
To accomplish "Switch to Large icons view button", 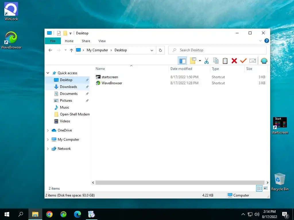I will coord(266,188).
